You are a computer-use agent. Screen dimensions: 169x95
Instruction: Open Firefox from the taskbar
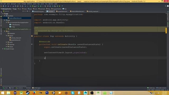(x=34, y=93)
